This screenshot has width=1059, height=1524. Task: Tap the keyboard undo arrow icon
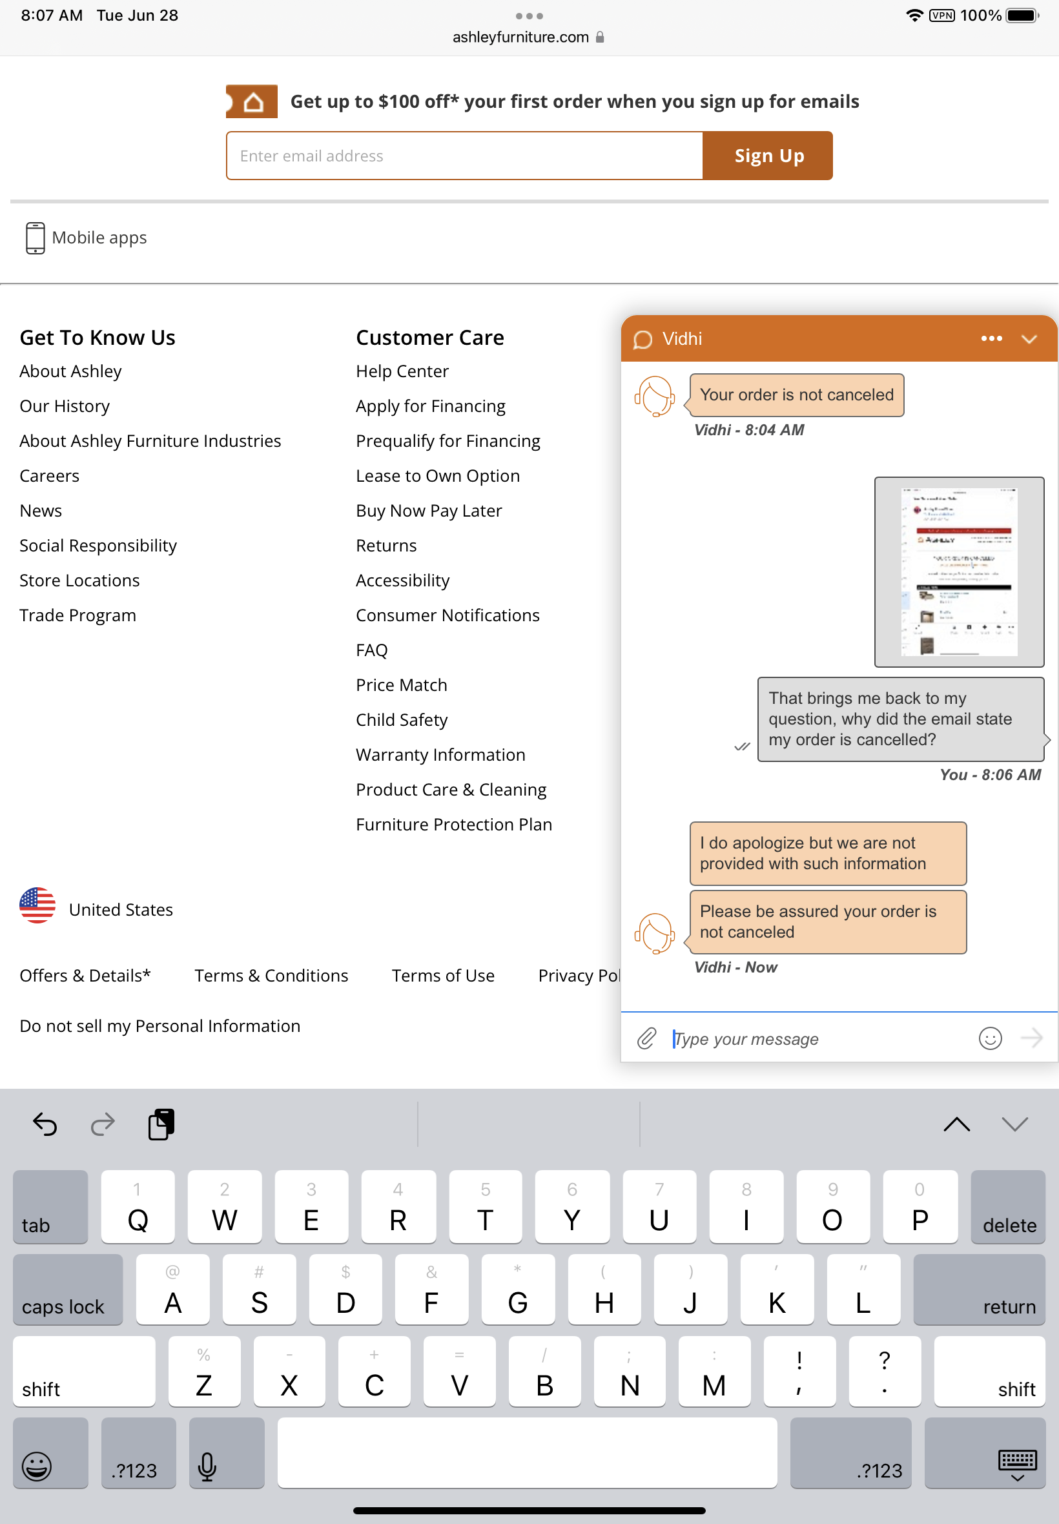(45, 1124)
